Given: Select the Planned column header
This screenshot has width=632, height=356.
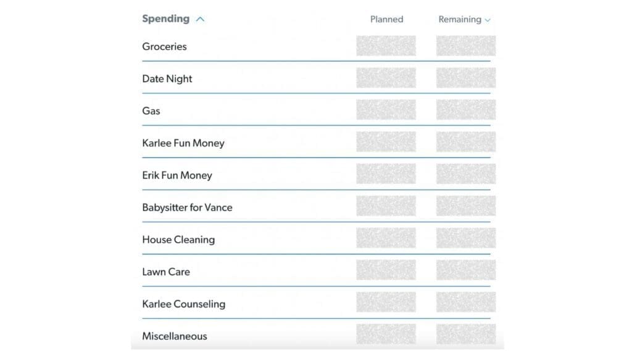Looking at the screenshot, I should coord(386,19).
